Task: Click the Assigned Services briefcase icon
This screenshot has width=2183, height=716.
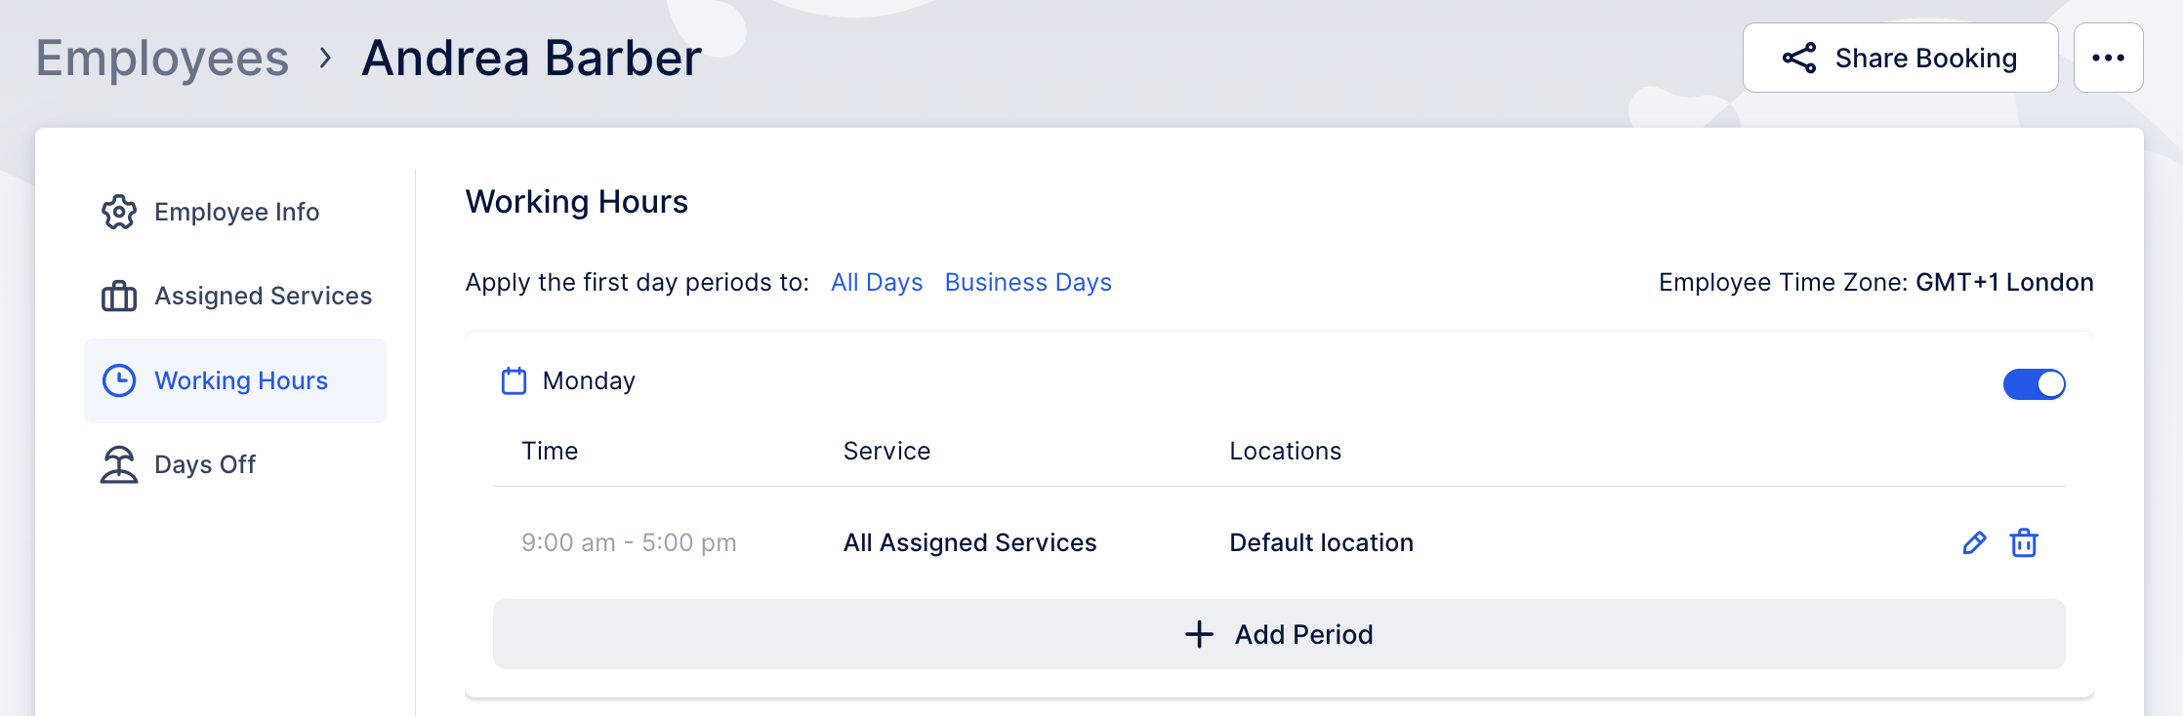Action: click(119, 296)
